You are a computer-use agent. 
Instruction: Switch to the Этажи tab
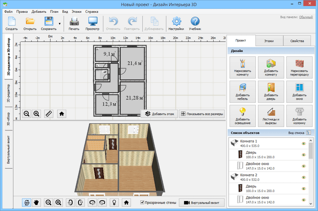pos(269,41)
